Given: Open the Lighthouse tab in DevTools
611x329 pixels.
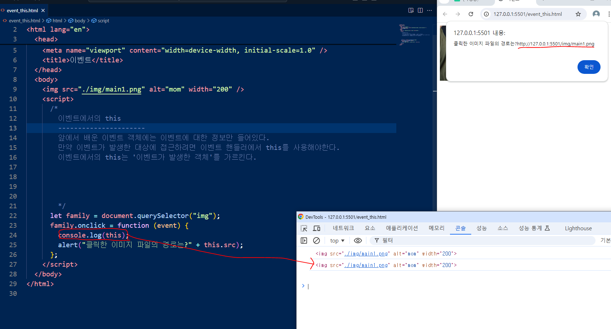Looking at the screenshot, I should pos(578,228).
